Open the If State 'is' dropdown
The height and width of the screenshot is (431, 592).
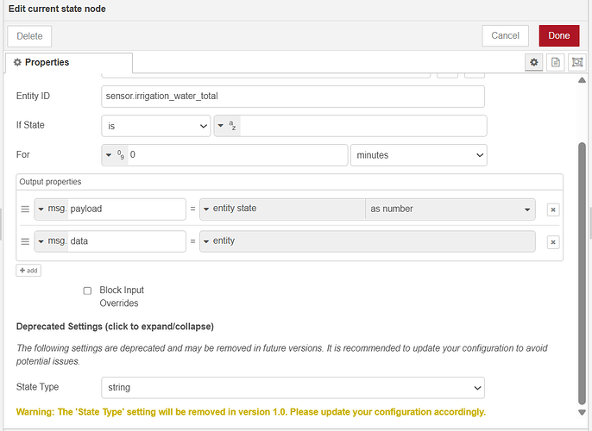(156, 126)
